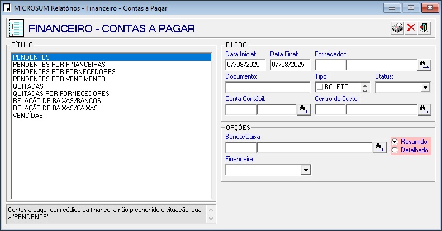This screenshot has height=231, width=442.
Task: Click the red X cancel icon
Action: [x=411, y=28]
